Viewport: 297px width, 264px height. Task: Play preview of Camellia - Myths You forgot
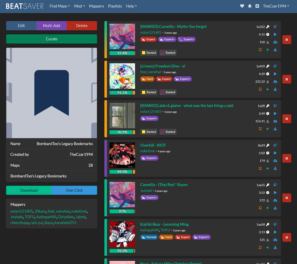[x=275, y=34]
